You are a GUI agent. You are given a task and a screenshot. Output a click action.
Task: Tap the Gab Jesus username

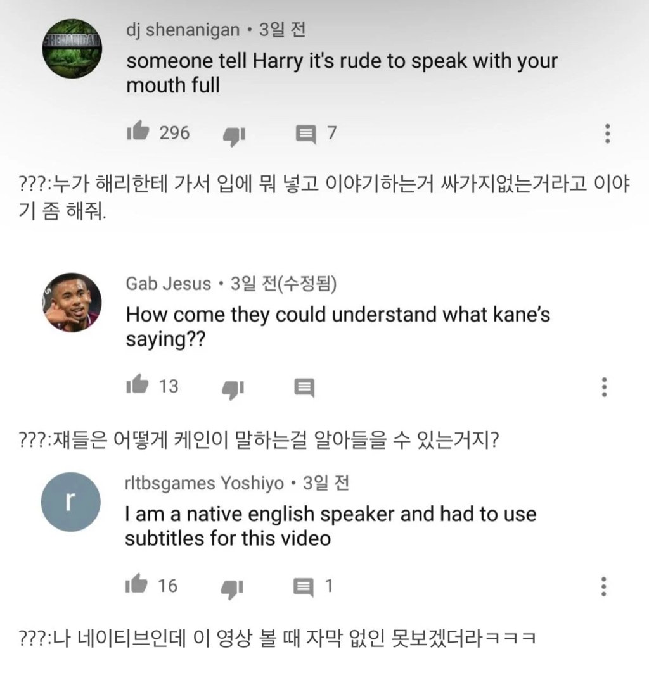169,283
